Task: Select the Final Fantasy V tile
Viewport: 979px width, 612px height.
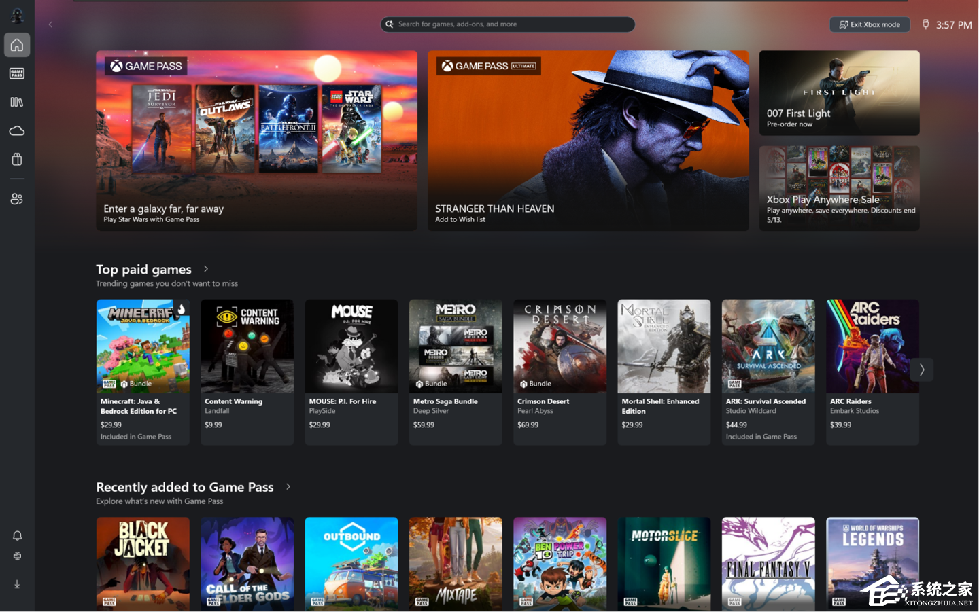Action: point(768,564)
